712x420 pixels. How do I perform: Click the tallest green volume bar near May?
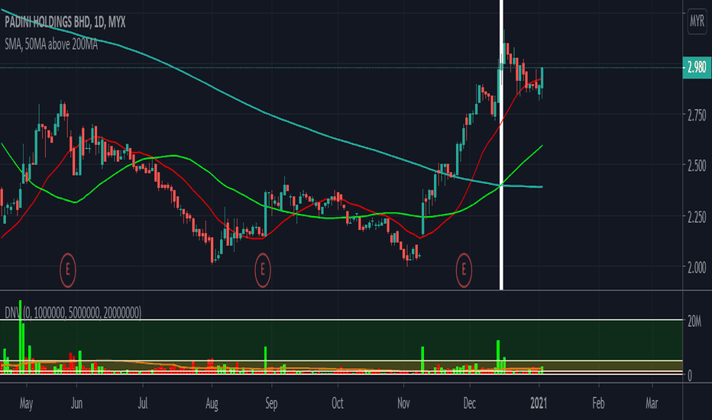click(20, 337)
